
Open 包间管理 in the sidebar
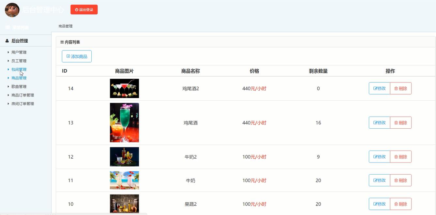click(19, 69)
